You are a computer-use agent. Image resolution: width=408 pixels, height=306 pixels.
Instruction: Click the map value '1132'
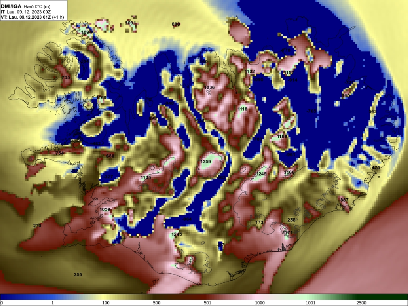coord(250,71)
